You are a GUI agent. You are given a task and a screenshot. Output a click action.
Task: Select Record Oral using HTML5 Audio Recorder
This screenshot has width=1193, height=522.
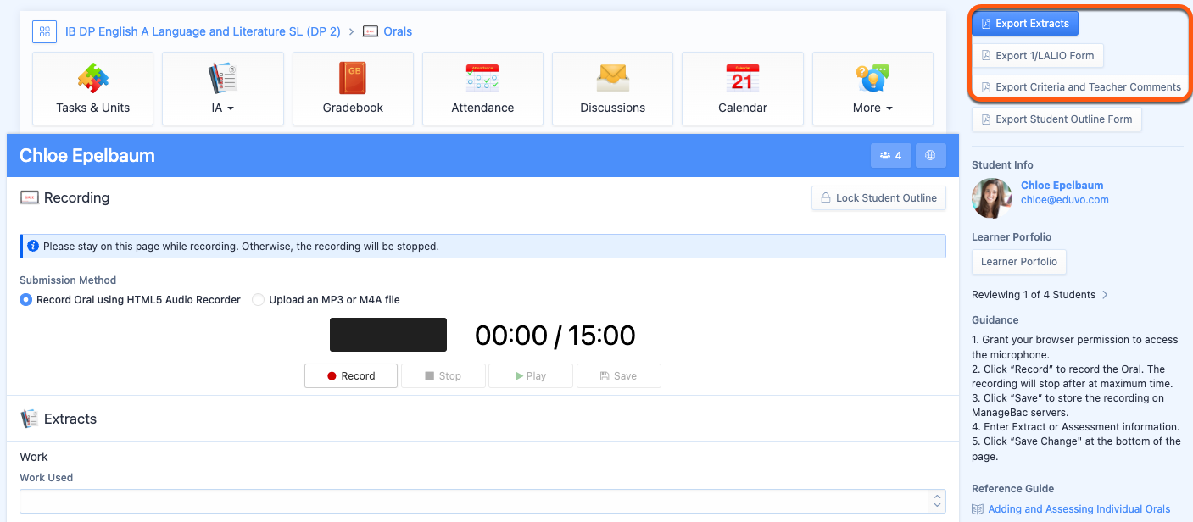(x=26, y=300)
